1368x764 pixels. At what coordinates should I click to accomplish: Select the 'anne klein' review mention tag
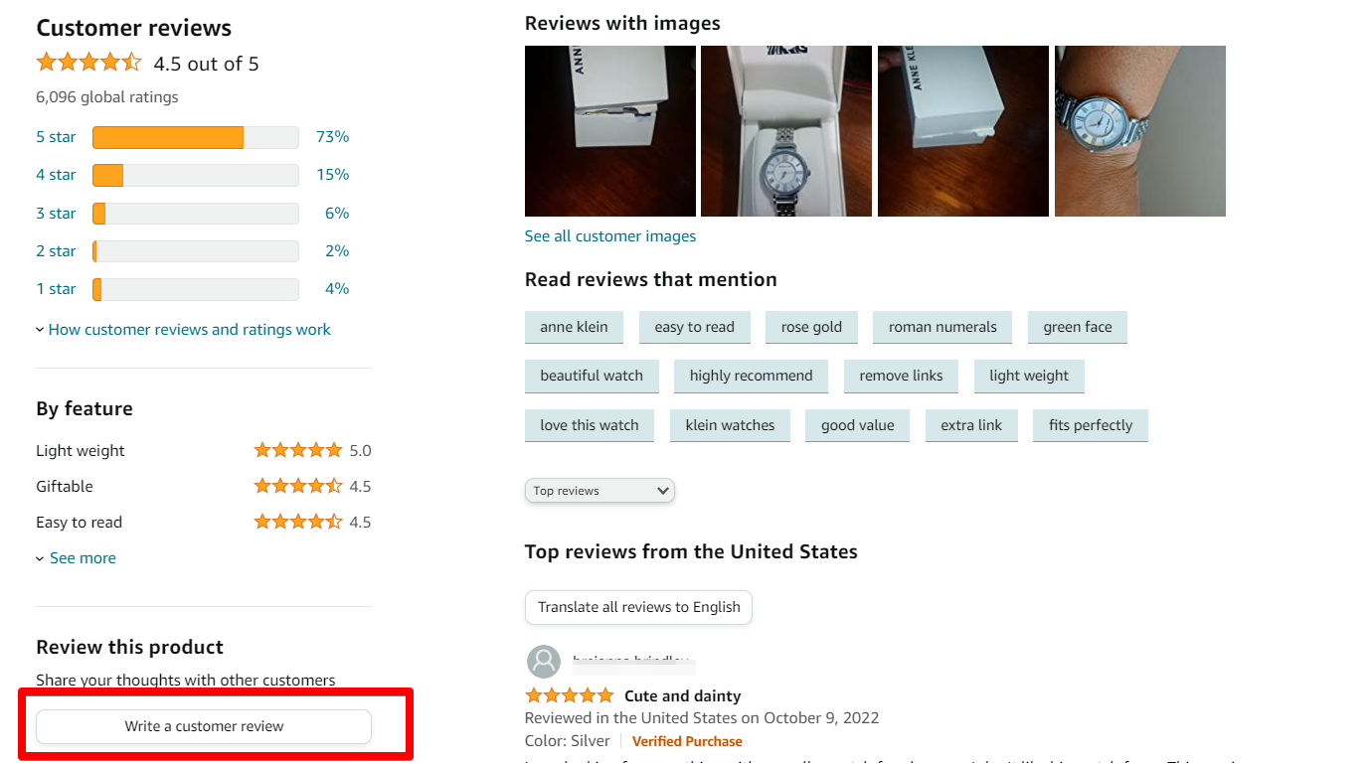574,327
